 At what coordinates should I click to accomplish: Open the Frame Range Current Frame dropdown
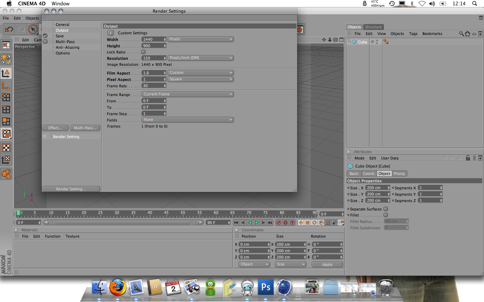(188, 94)
